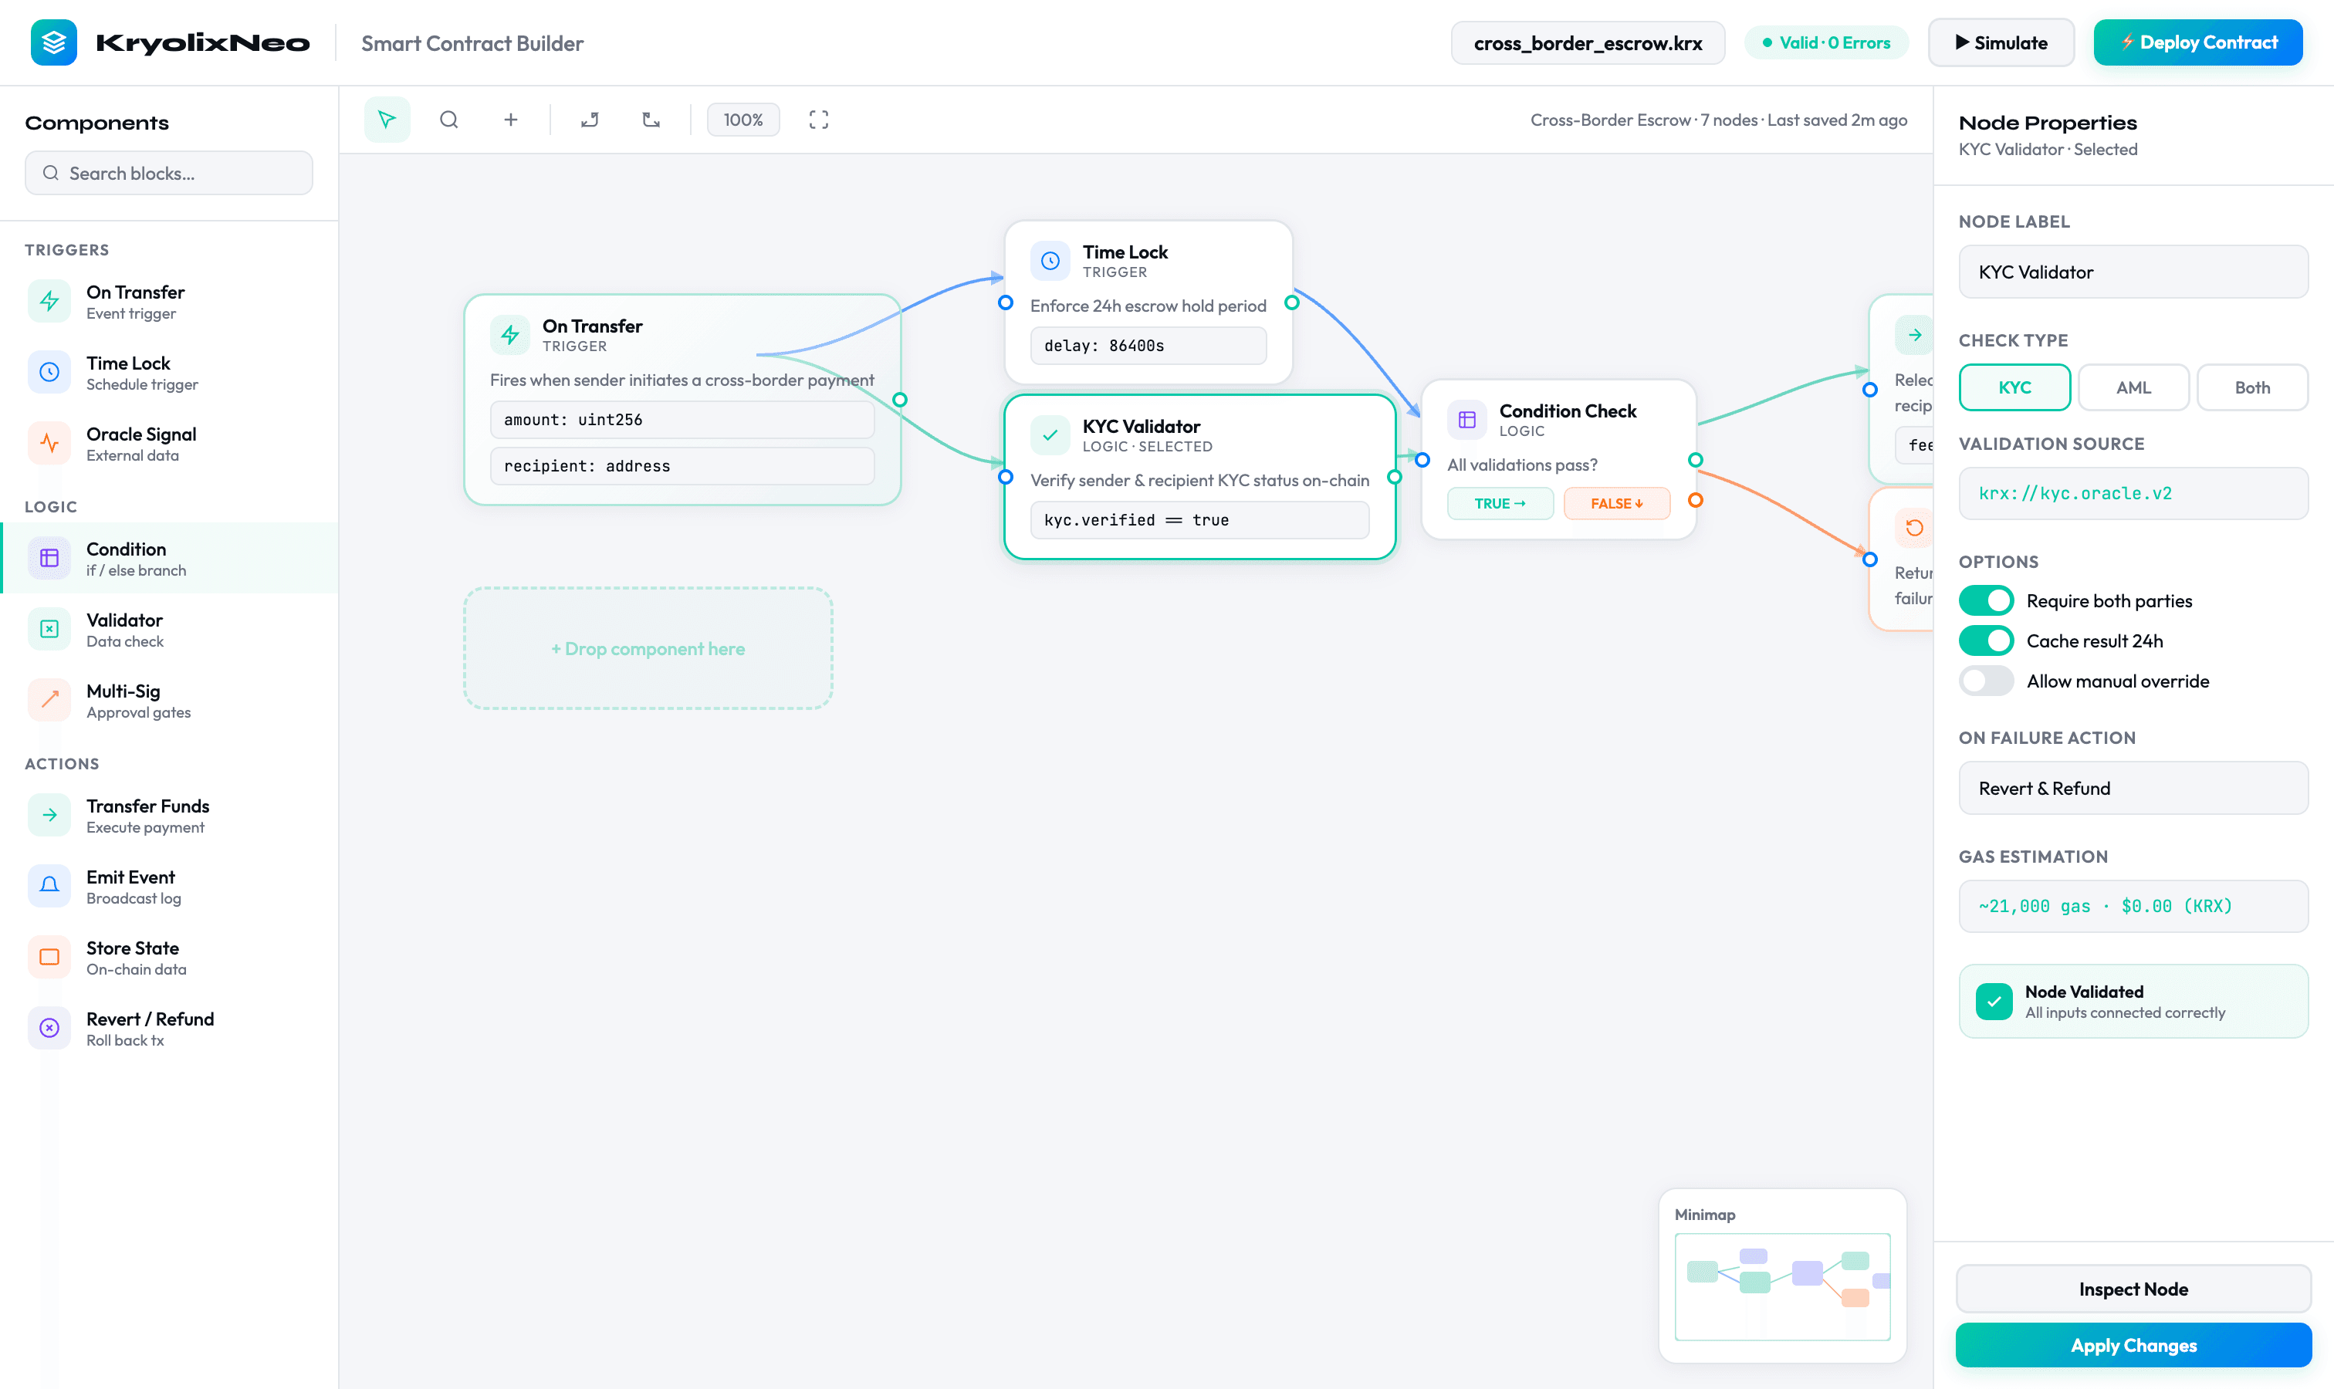Select the Revert / Refund action icon

pos(49,1028)
